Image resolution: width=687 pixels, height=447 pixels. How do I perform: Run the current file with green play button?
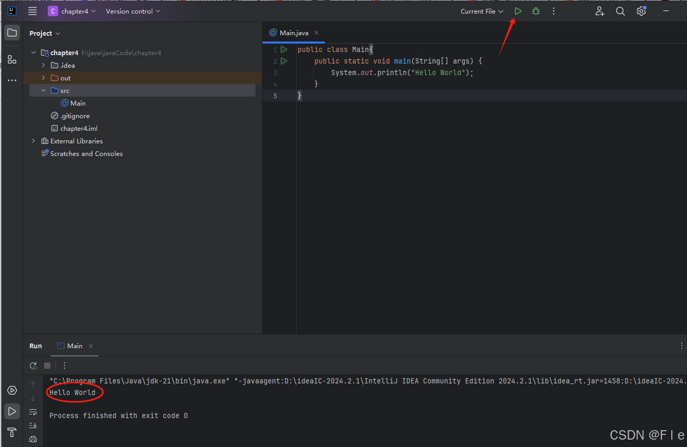[518, 11]
